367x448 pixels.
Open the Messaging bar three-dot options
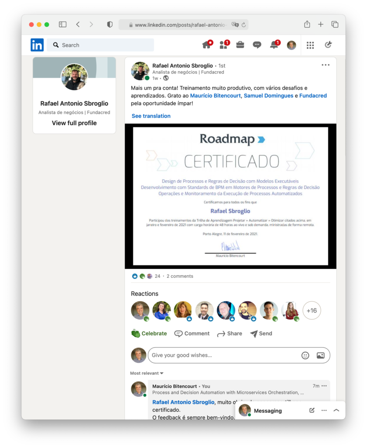pyautogui.click(x=324, y=410)
